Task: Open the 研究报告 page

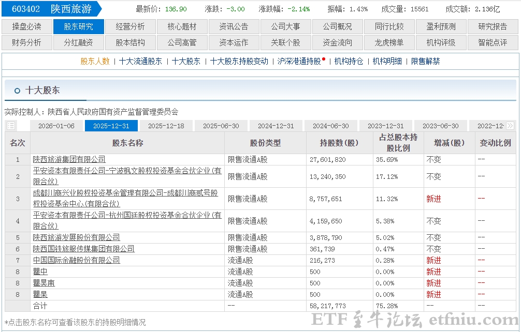Action: [493, 26]
